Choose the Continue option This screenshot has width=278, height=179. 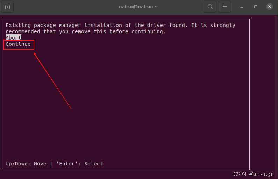(18, 44)
